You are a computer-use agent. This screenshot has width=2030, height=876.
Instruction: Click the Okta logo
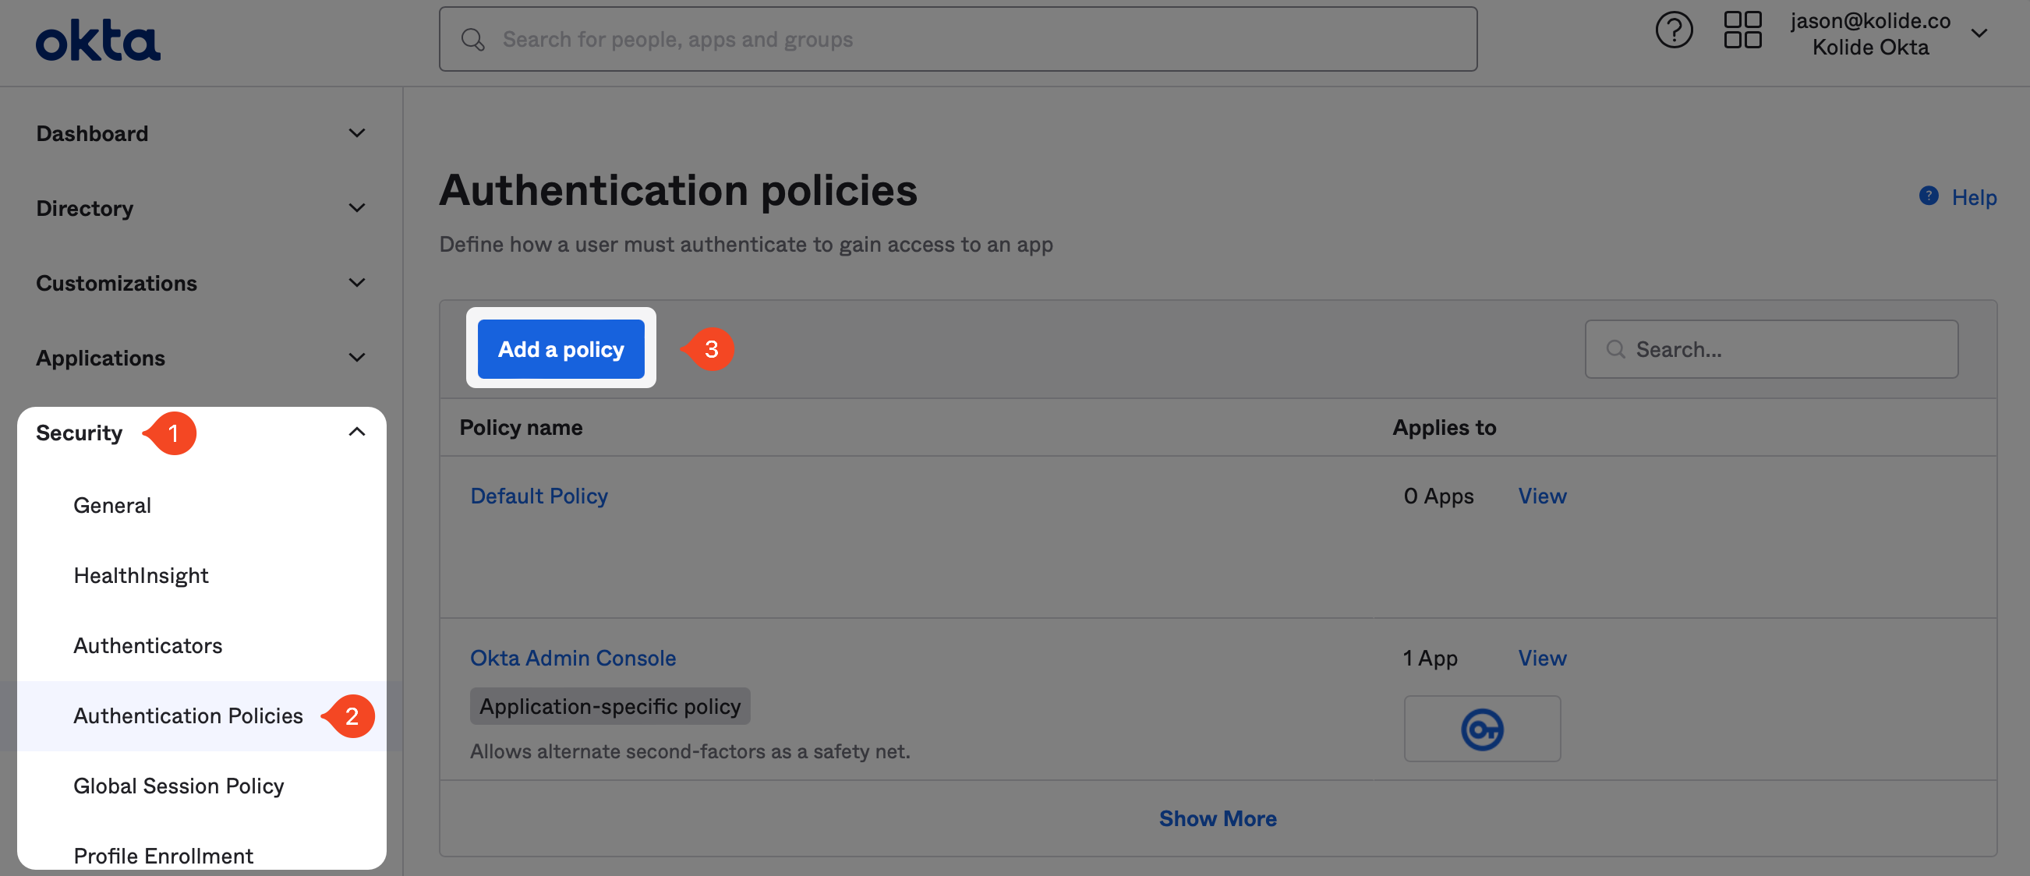[x=97, y=41]
